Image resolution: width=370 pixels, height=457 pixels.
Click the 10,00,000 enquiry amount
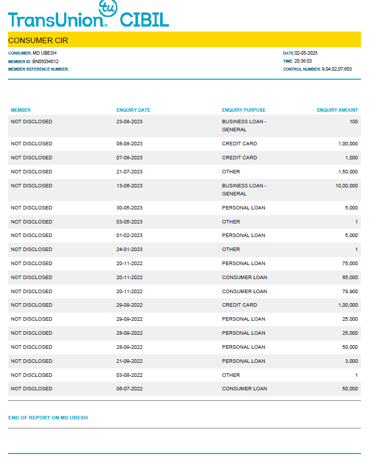click(x=346, y=185)
